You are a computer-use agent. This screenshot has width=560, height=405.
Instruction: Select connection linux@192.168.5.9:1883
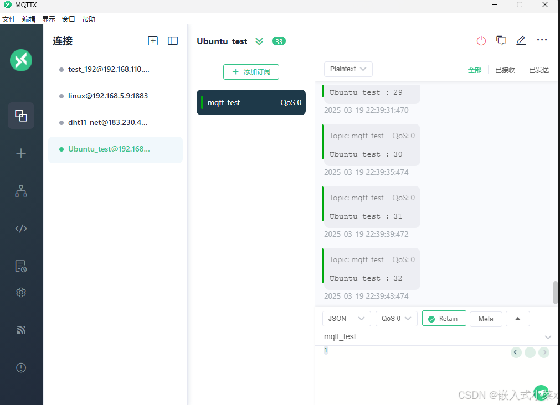pos(115,96)
